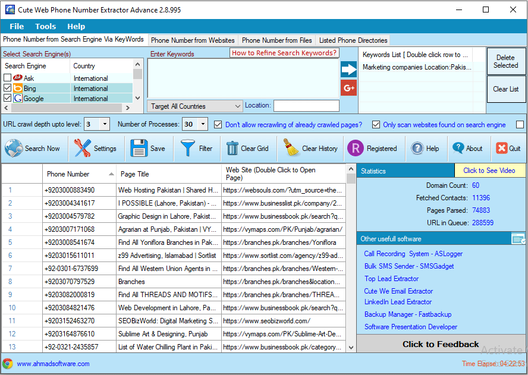The height and width of the screenshot is (375, 528).
Task: Click the Quit red X icon
Action: [502, 149]
